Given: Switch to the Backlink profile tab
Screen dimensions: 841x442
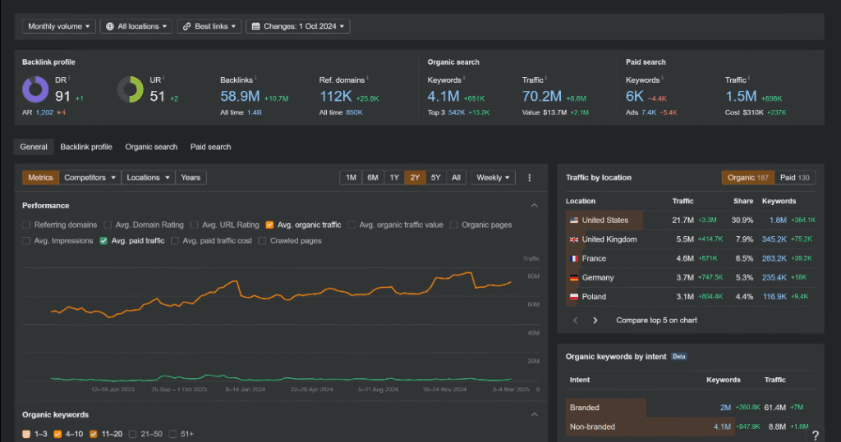Looking at the screenshot, I should 86,147.
